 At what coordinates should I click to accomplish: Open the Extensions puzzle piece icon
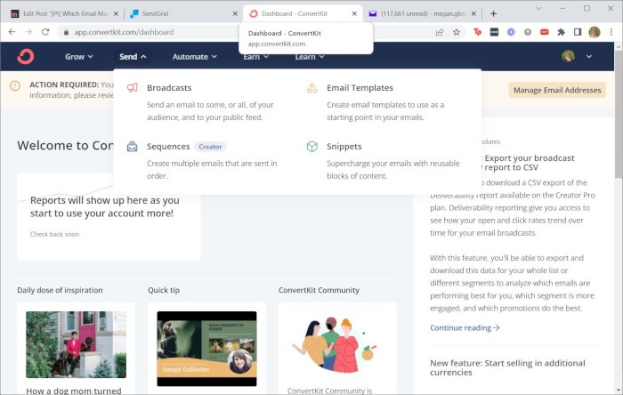pyautogui.click(x=561, y=32)
